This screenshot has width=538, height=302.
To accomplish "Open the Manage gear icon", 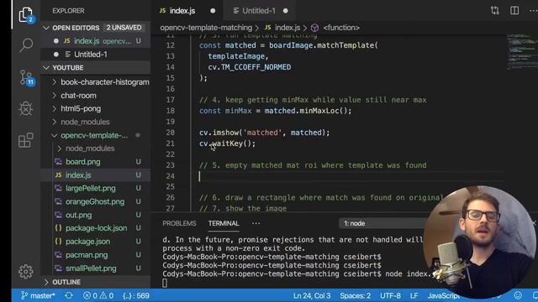I will click(26, 272).
